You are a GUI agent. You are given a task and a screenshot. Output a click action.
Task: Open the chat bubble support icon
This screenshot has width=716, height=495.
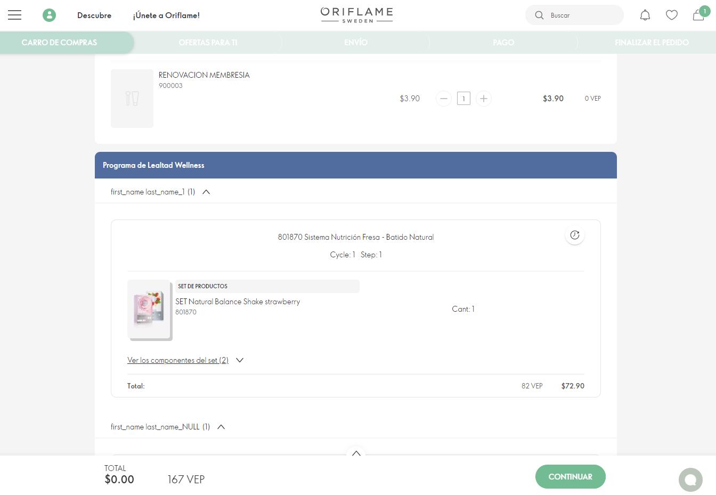coord(690,480)
